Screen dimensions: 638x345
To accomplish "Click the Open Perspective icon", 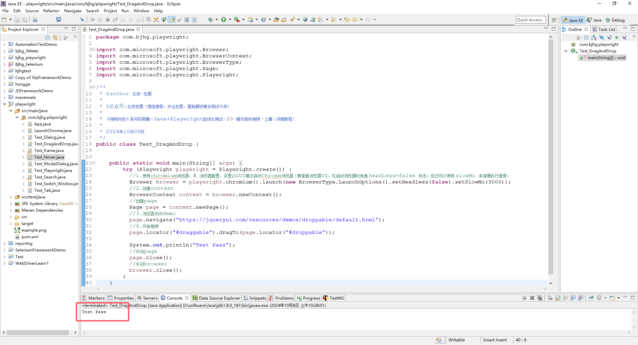I will point(554,20).
